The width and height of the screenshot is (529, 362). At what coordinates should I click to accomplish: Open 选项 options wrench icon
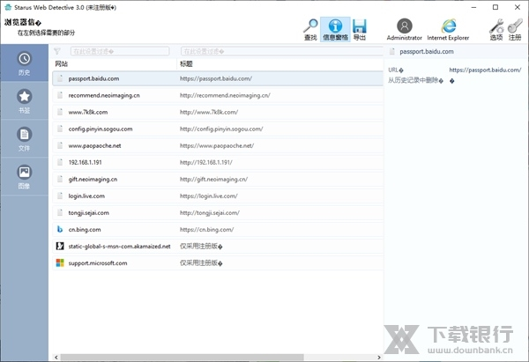(x=496, y=29)
